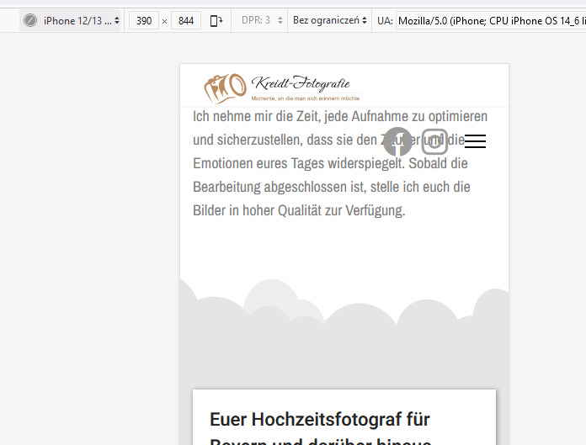Expand the DPR selector
The height and width of the screenshot is (445, 586).
(261, 20)
